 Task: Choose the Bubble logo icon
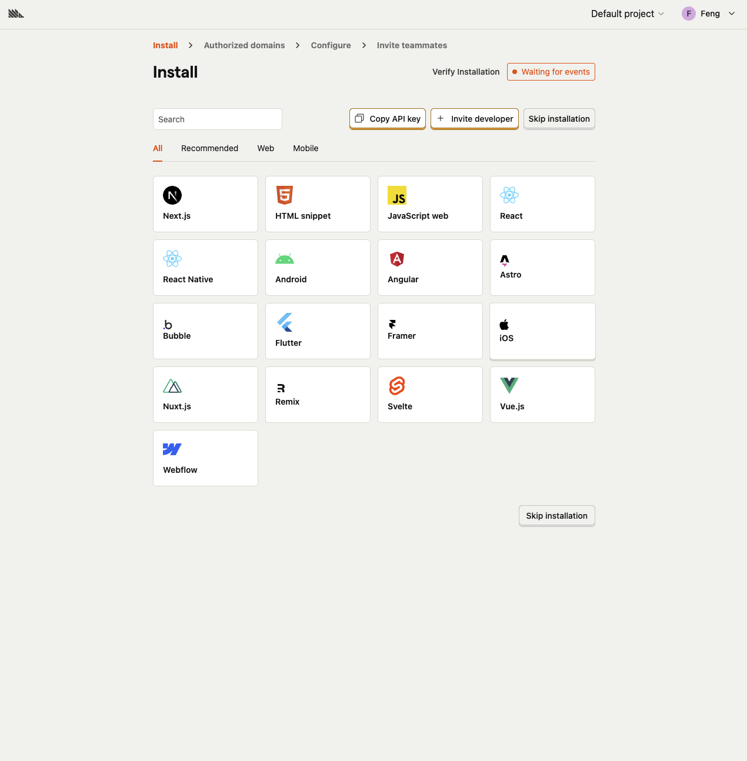[168, 325]
